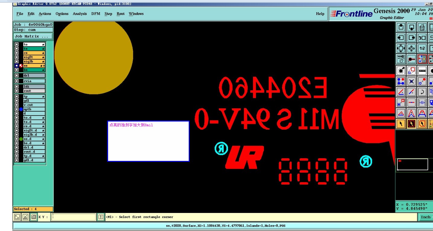Open the Rout menu
The image size is (433, 231).
click(120, 14)
